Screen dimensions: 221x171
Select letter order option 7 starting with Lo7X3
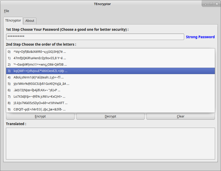tap(110, 96)
